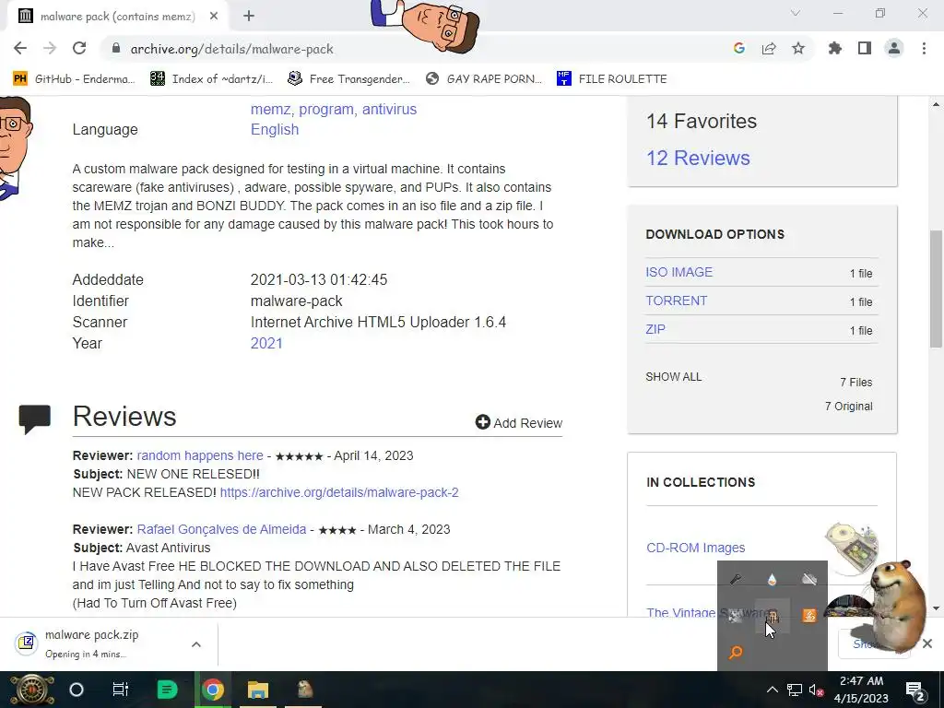Click the page's vertical scrollbar thumb
Screen dimensions: 944x708
tap(937, 289)
